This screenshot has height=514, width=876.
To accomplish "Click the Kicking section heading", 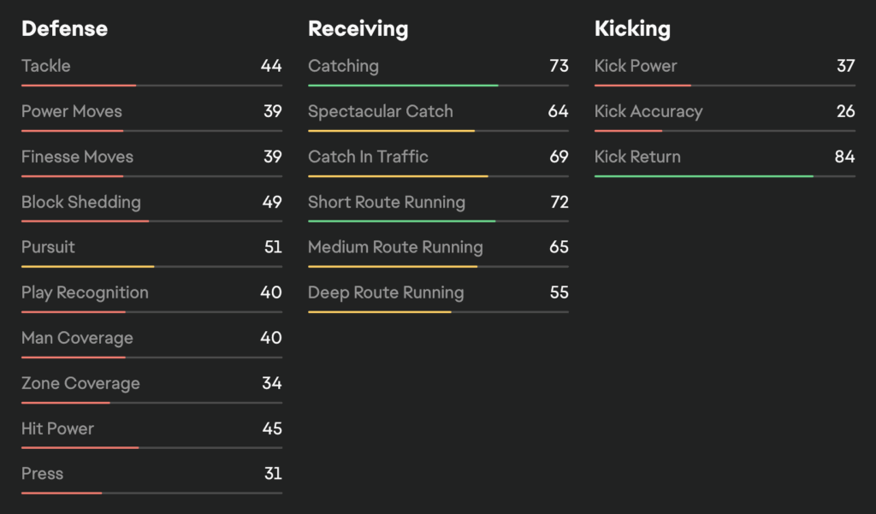I will (x=632, y=29).
